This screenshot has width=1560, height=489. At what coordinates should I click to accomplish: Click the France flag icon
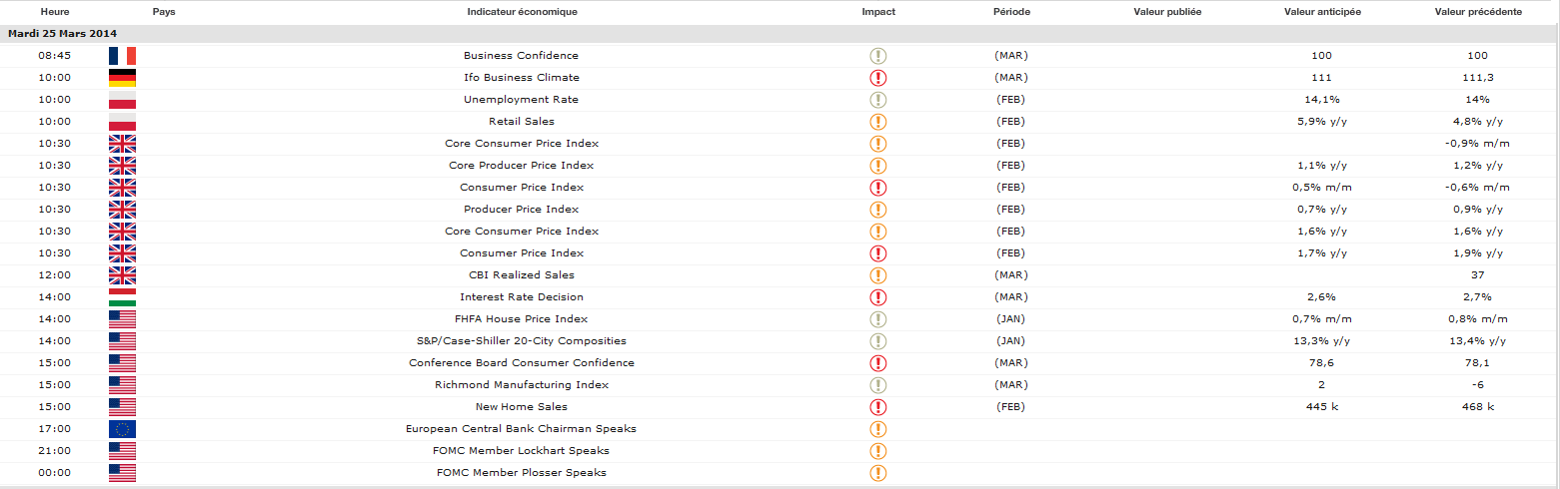(x=122, y=56)
